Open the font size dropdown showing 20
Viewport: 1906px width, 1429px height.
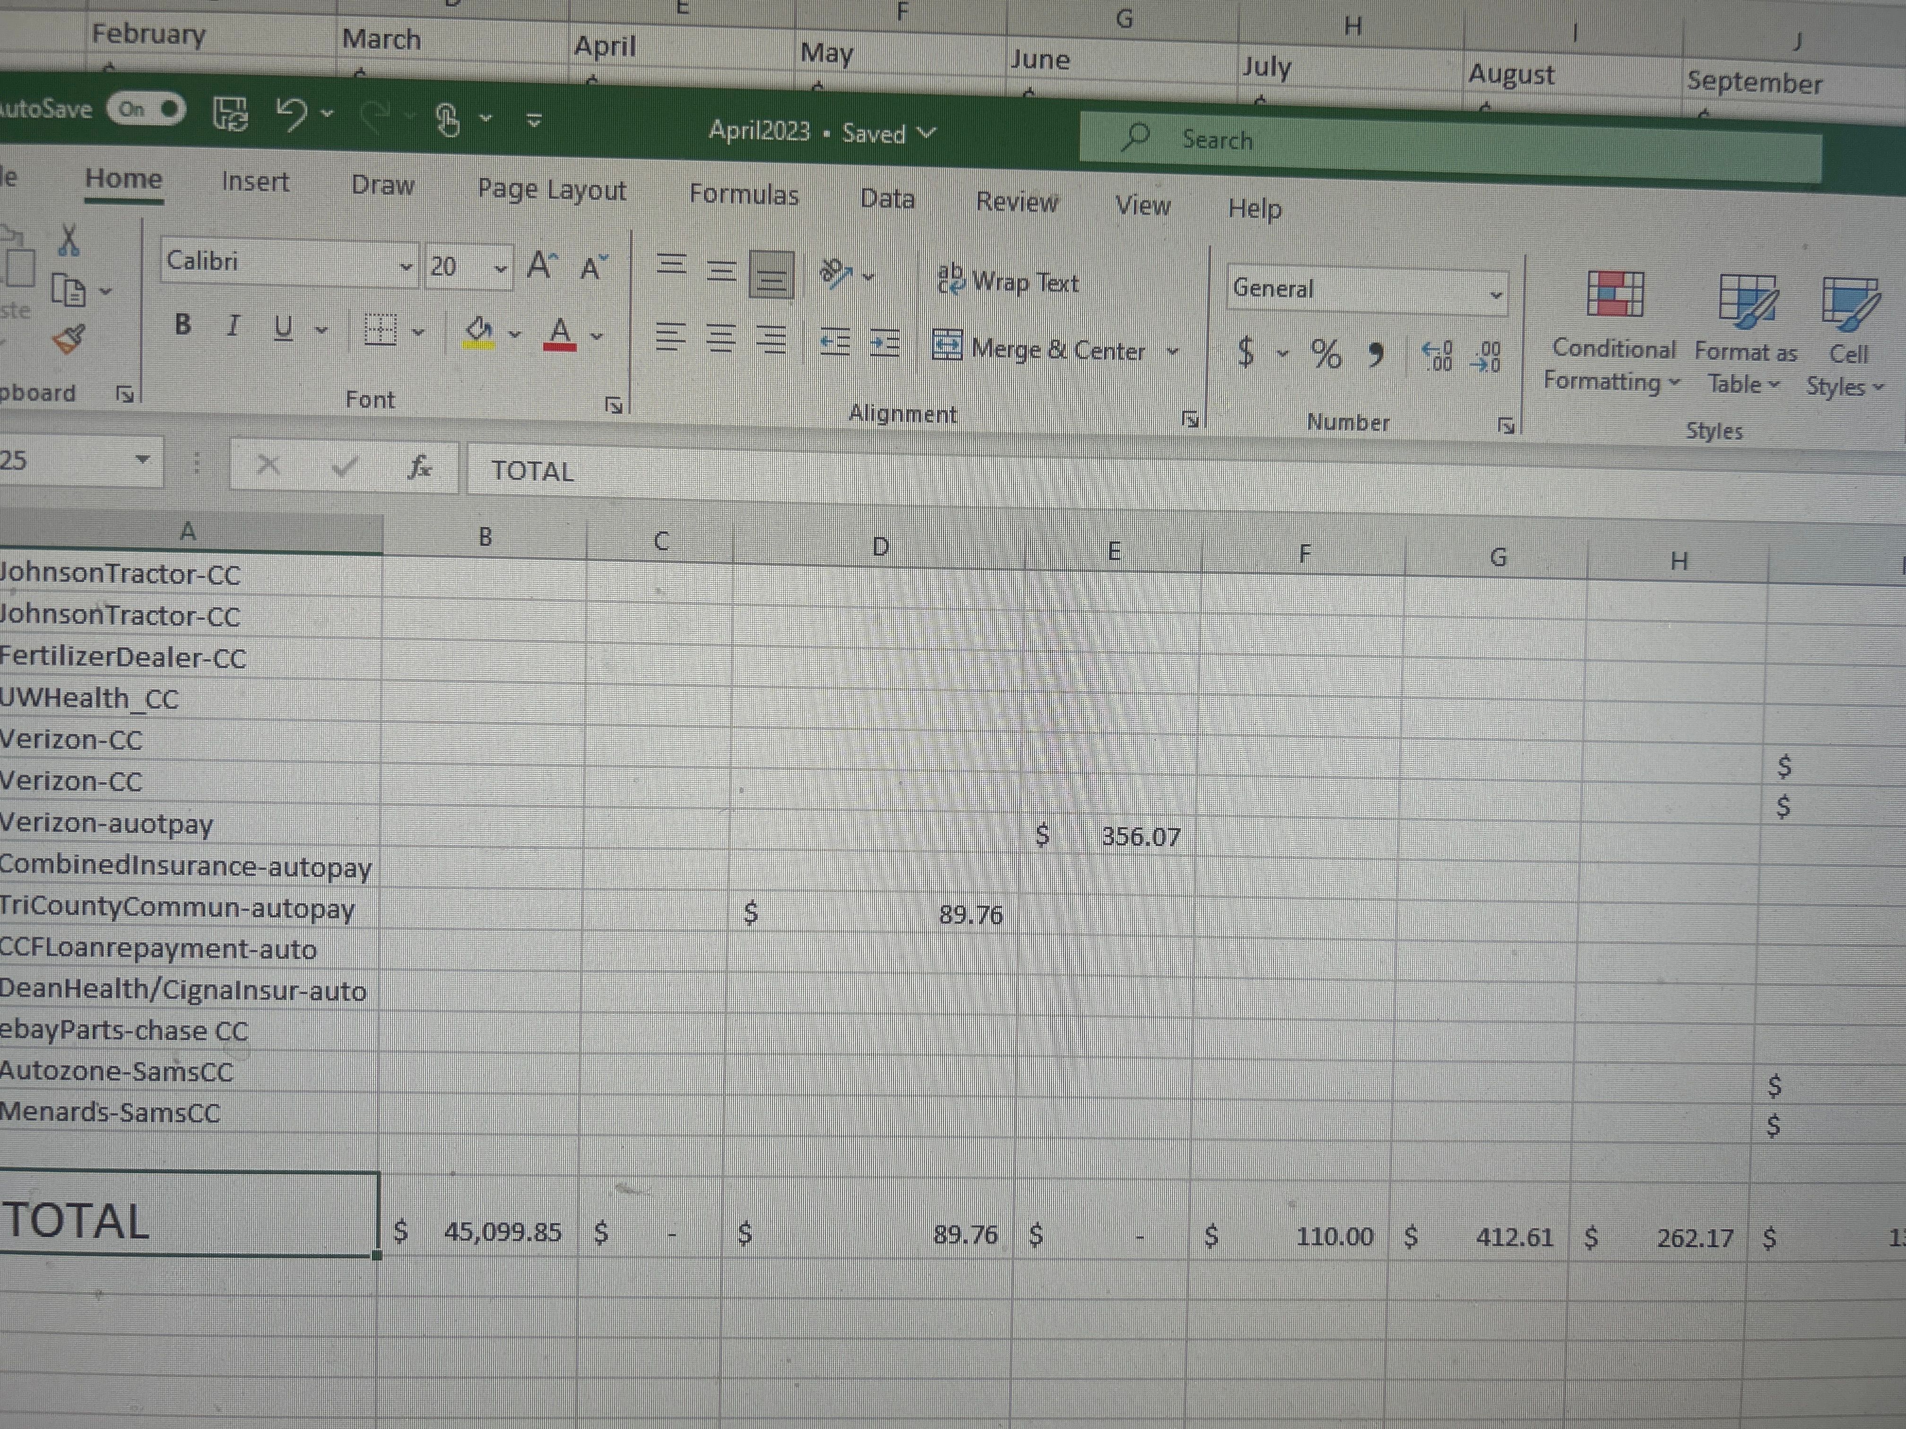[x=500, y=269]
